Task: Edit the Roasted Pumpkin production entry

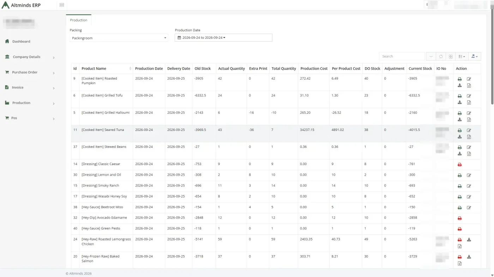Action: click(469, 79)
